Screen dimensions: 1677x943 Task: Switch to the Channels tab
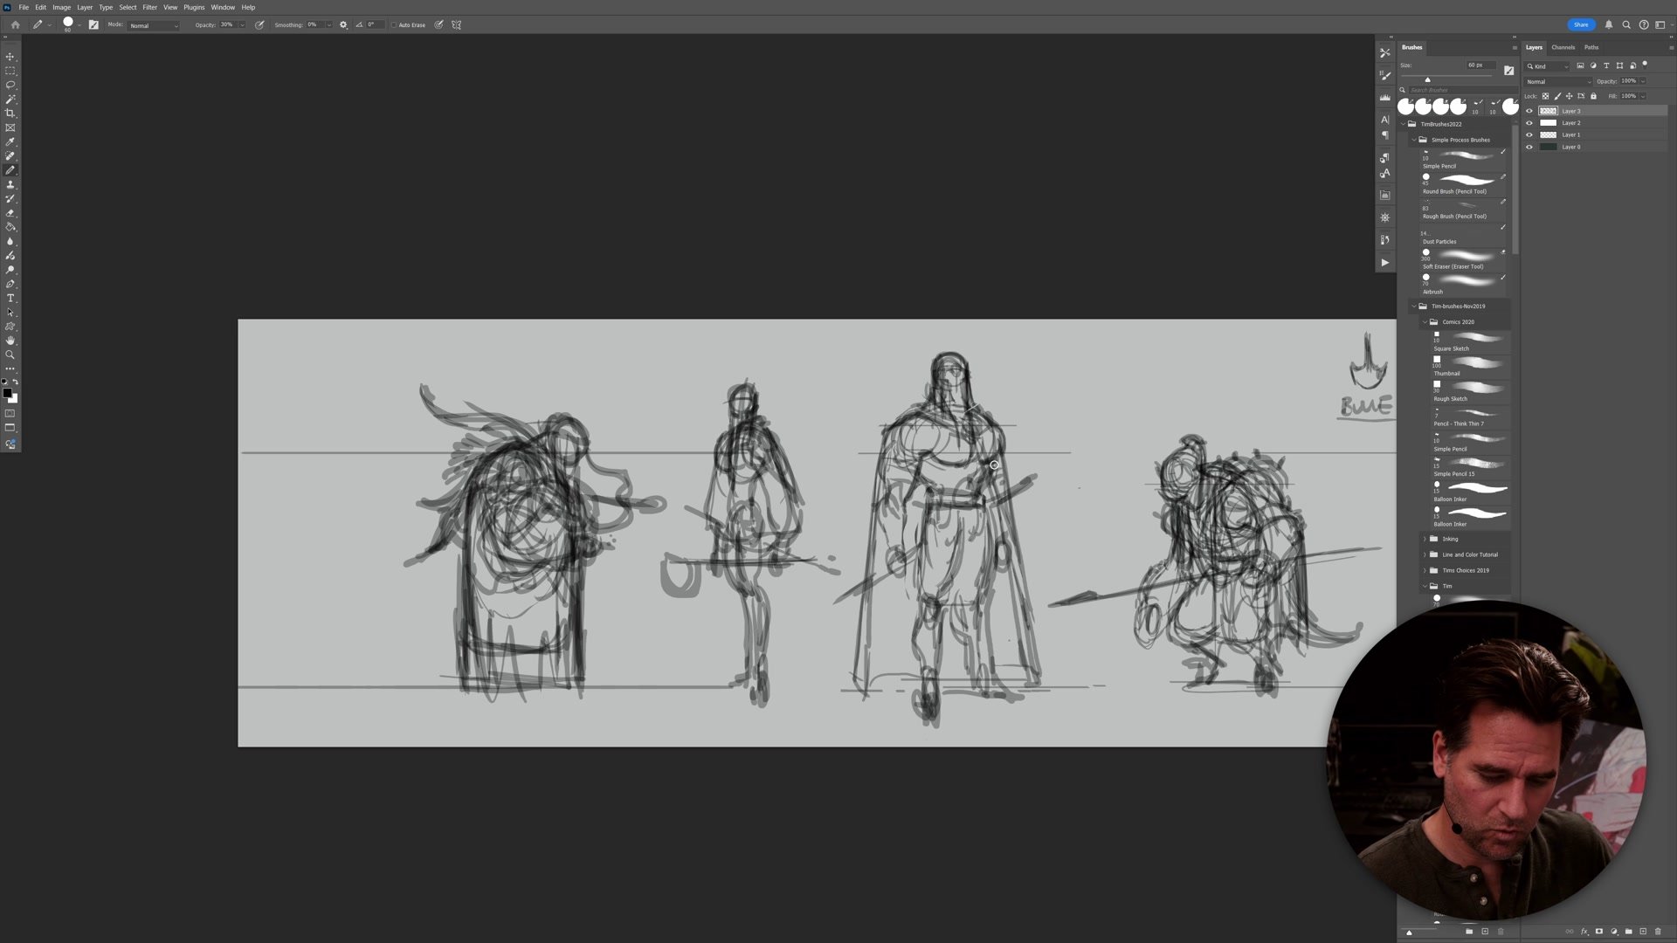coord(1563,47)
